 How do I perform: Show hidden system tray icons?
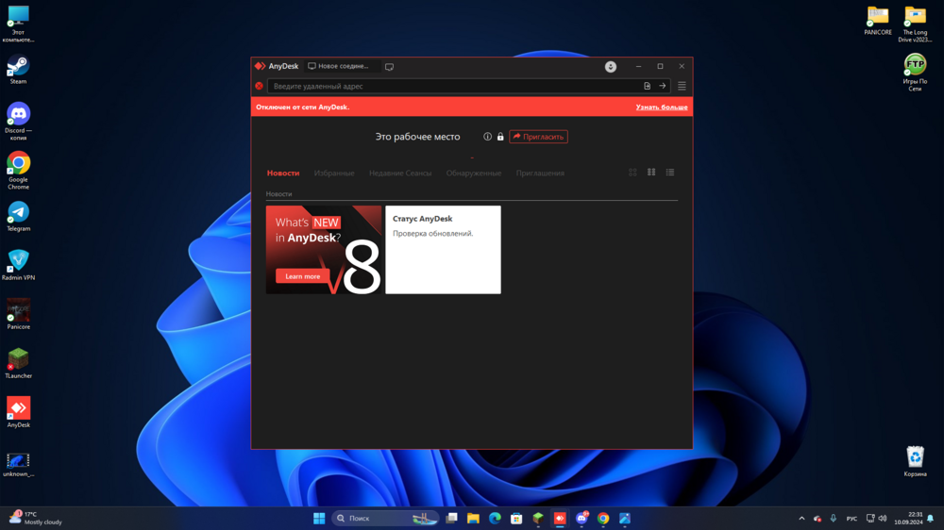click(x=801, y=518)
